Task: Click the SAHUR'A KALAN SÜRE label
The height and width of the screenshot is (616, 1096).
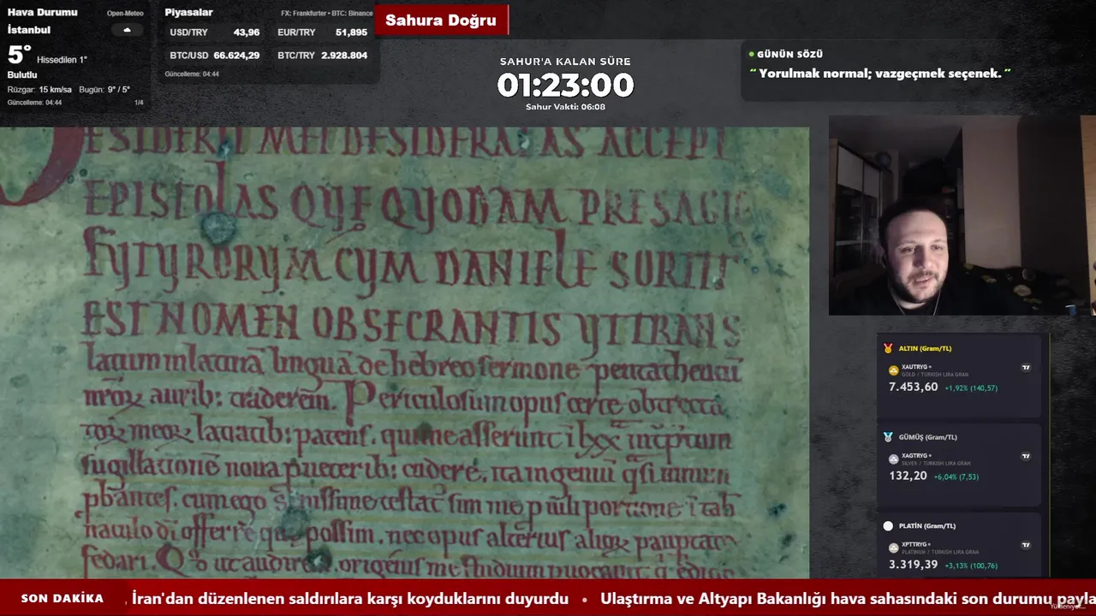Action: (565, 62)
